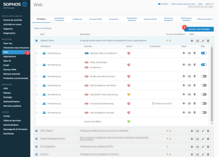Viewport: 218px width, 157px height.
Task: Delete the Nudity and Adult Content rule
Action: pos(194,76)
